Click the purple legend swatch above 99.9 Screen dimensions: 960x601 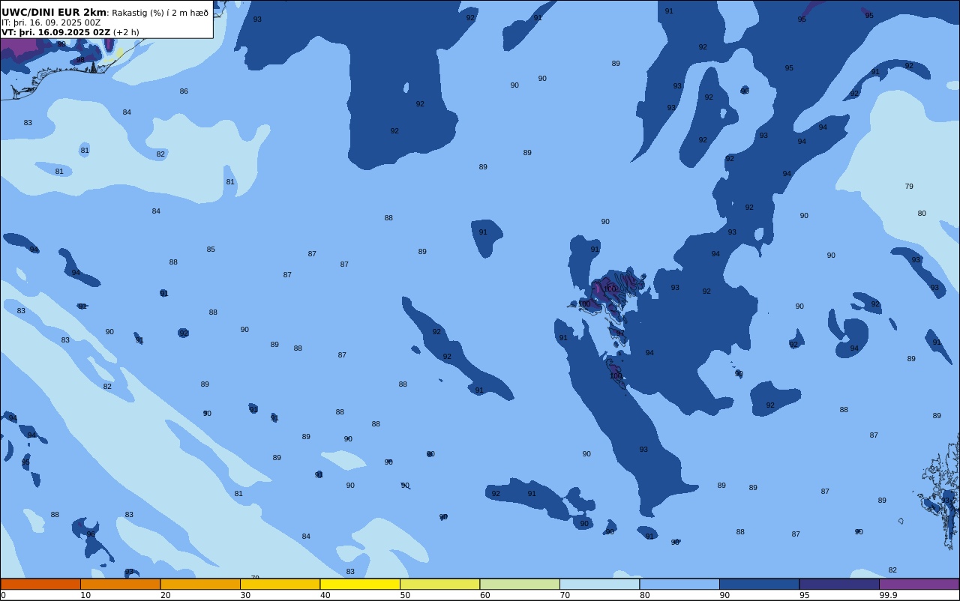tap(919, 584)
